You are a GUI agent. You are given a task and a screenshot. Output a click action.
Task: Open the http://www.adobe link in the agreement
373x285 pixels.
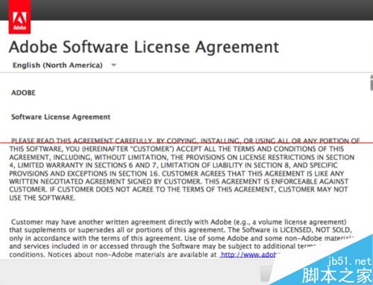(249, 254)
